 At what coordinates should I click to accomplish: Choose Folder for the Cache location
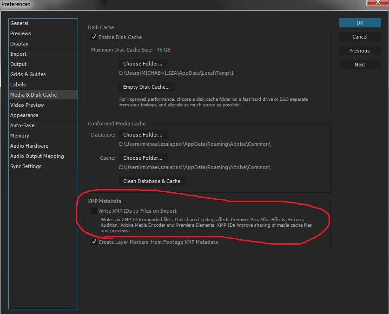(x=143, y=158)
